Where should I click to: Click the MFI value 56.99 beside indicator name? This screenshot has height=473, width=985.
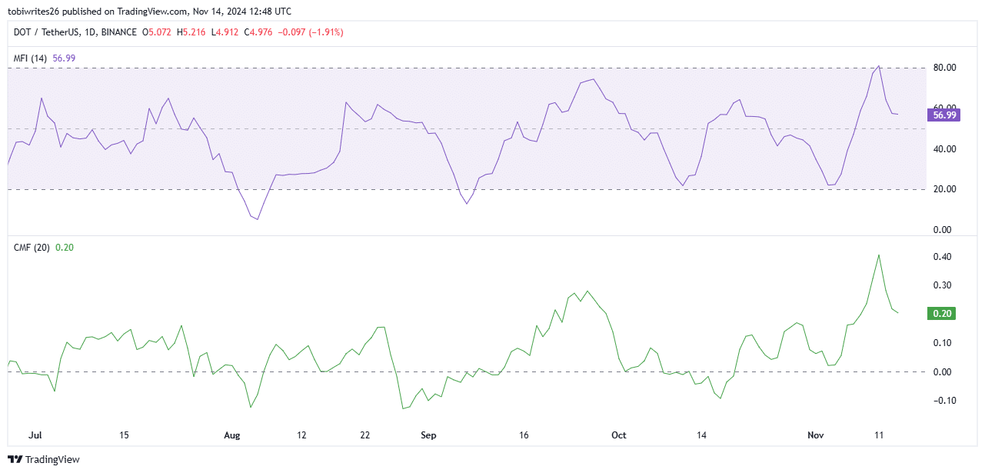pyautogui.click(x=64, y=58)
